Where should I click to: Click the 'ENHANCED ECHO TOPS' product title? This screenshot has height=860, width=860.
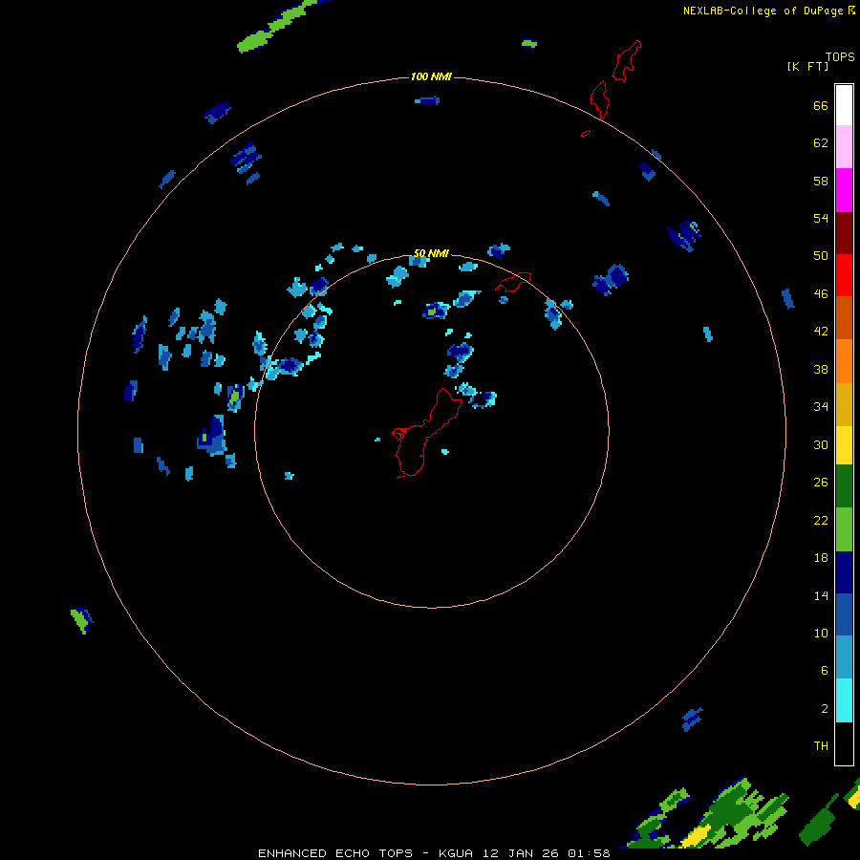click(335, 853)
